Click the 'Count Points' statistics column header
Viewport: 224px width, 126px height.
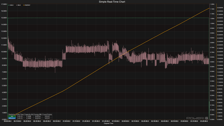[x=47, y=114]
